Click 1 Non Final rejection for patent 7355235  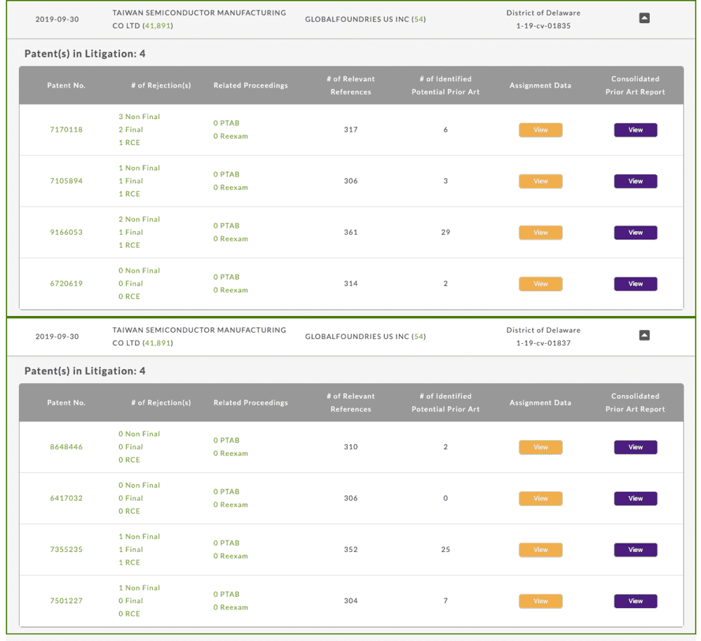pyautogui.click(x=139, y=537)
